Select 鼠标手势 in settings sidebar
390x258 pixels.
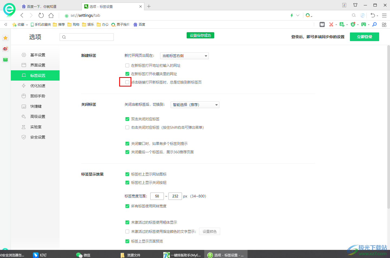click(35, 96)
